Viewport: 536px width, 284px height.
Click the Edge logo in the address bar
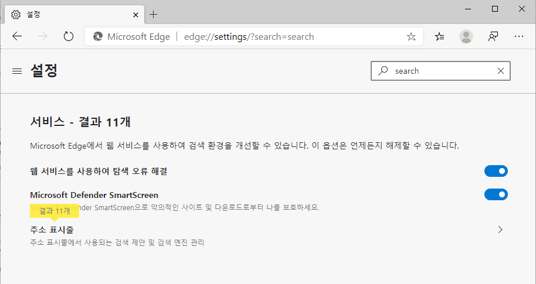click(98, 36)
